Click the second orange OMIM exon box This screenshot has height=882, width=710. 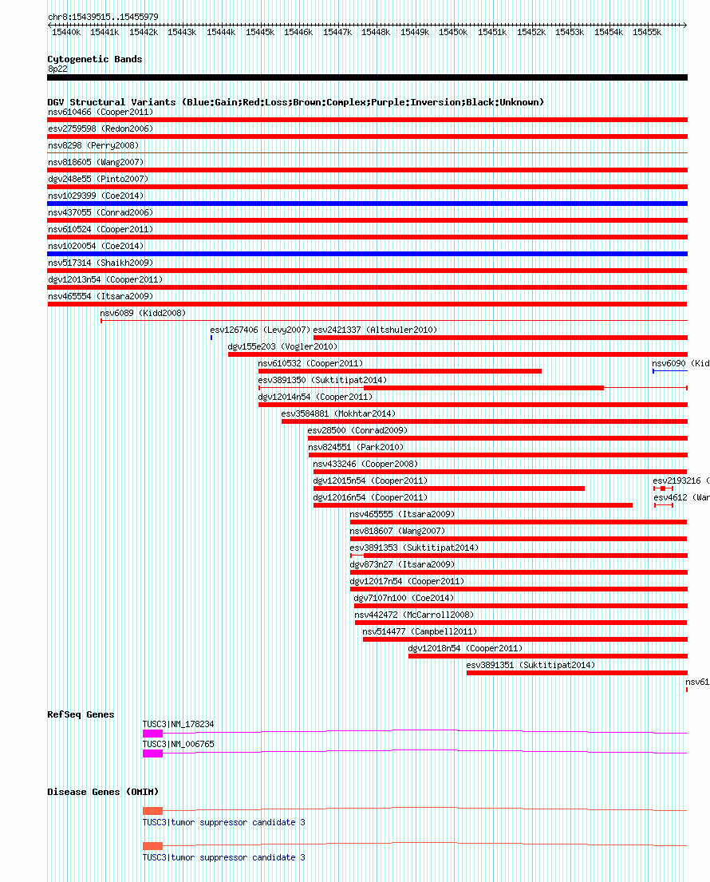click(152, 846)
